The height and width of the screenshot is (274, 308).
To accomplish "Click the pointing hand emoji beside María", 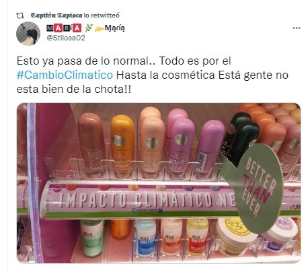I will point(99,28).
